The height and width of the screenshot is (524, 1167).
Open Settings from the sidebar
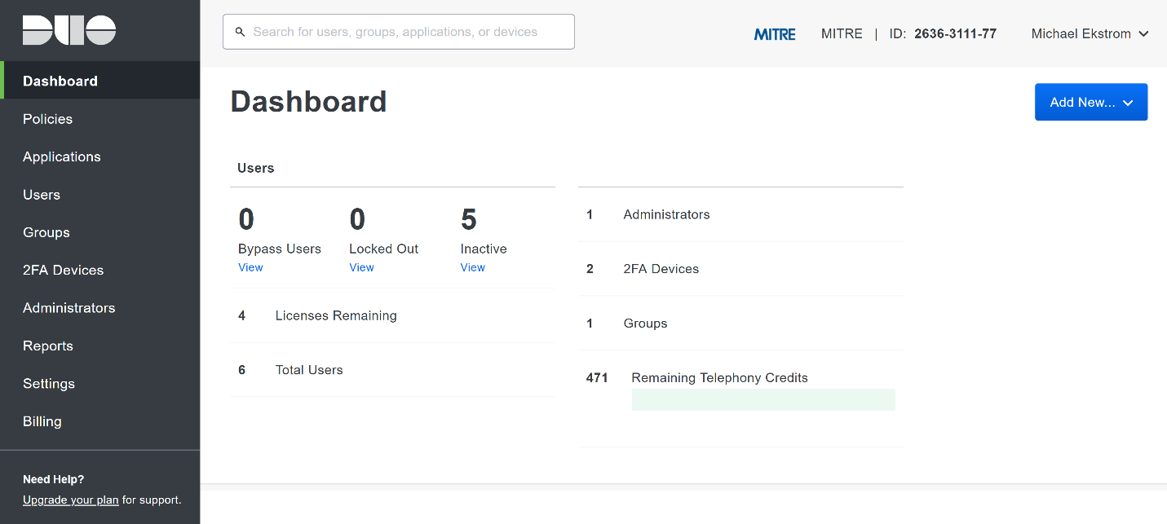[x=48, y=383]
